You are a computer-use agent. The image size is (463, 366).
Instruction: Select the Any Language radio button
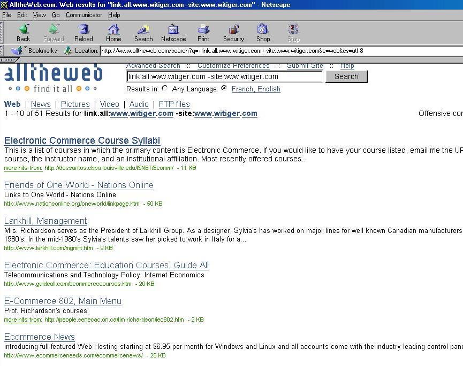[x=165, y=88]
